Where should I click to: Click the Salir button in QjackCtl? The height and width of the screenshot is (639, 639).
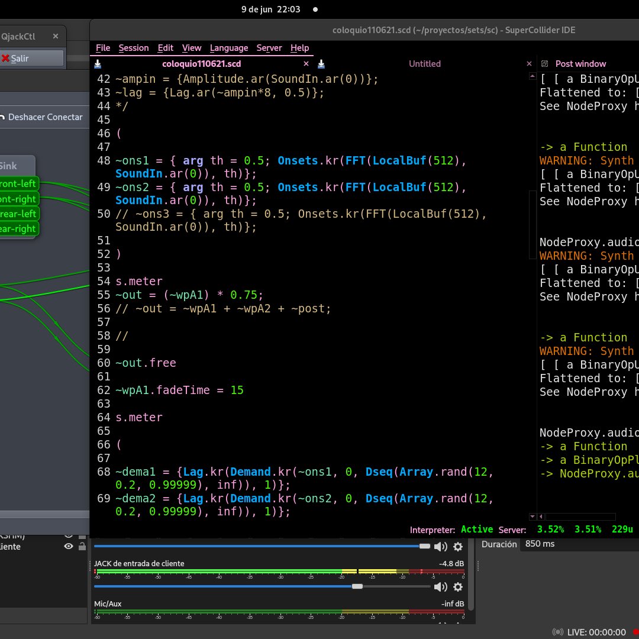click(x=32, y=58)
